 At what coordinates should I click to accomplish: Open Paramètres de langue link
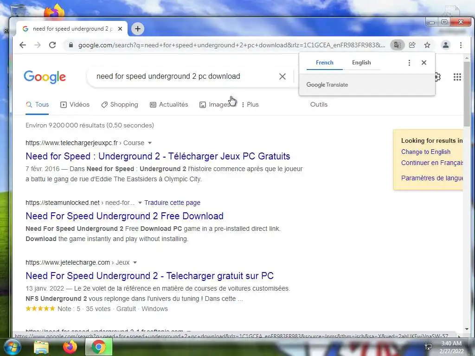pyautogui.click(x=432, y=178)
